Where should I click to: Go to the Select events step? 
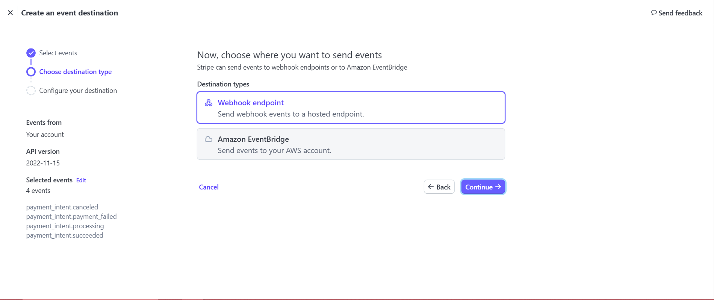click(x=58, y=53)
